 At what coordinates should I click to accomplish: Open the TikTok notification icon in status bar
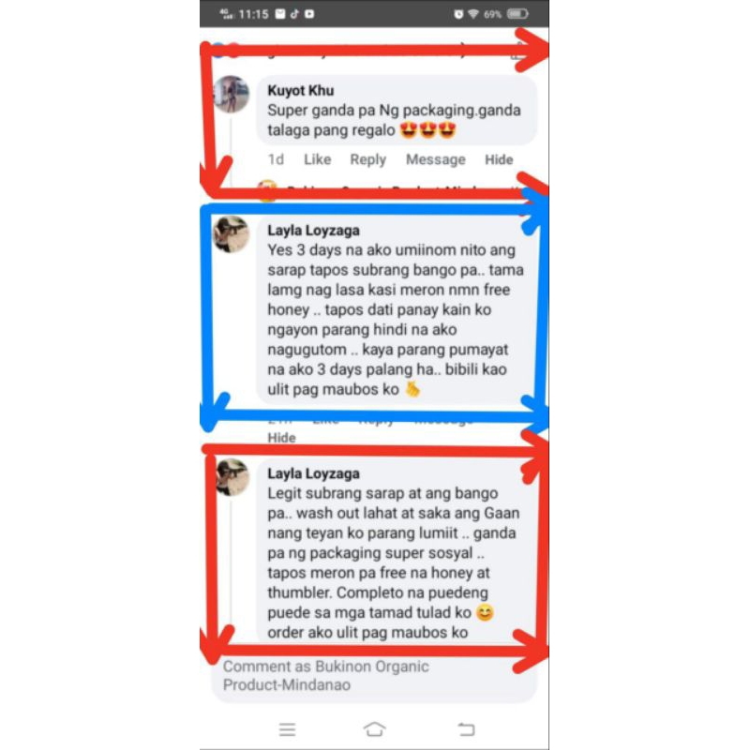tap(294, 14)
